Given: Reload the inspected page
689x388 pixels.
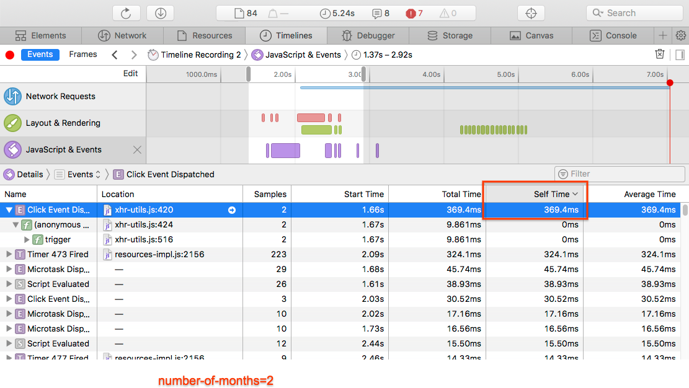Looking at the screenshot, I should pyautogui.click(x=126, y=13).
